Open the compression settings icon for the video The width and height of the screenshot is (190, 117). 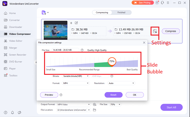coord(155,31)
